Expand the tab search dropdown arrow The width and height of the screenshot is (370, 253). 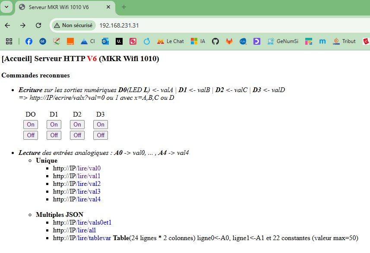pos(6,7)
